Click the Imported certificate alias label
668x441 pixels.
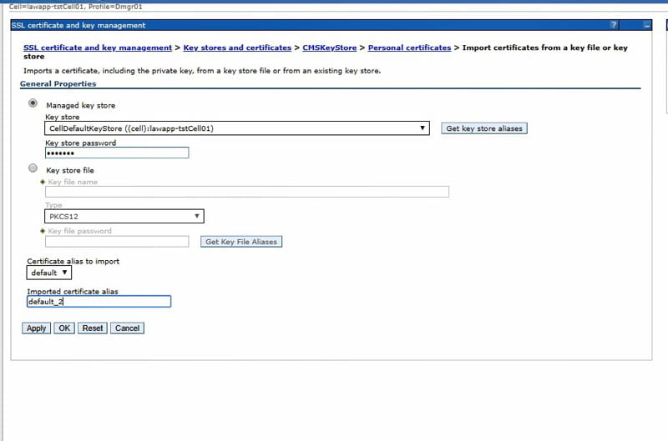(73, 291)
